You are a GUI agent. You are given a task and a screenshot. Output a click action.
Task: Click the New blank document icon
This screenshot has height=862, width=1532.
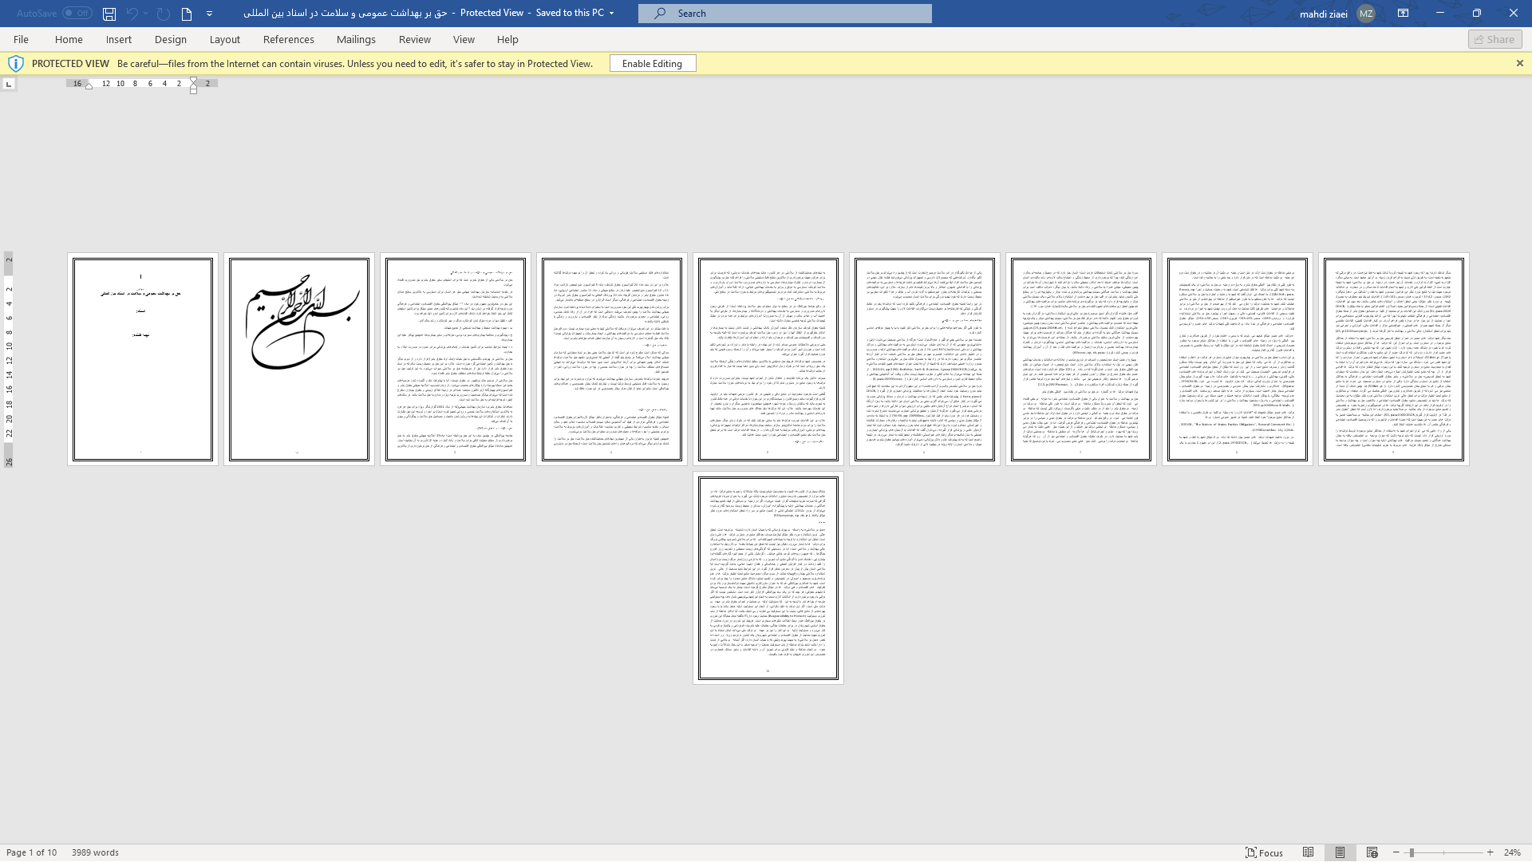[187, 14]
